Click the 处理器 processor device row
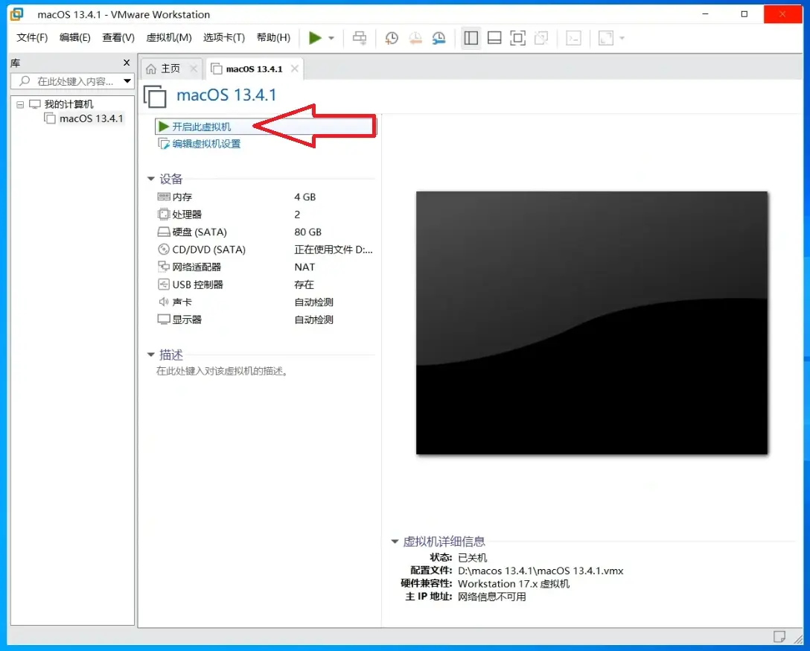 point(264,215)
